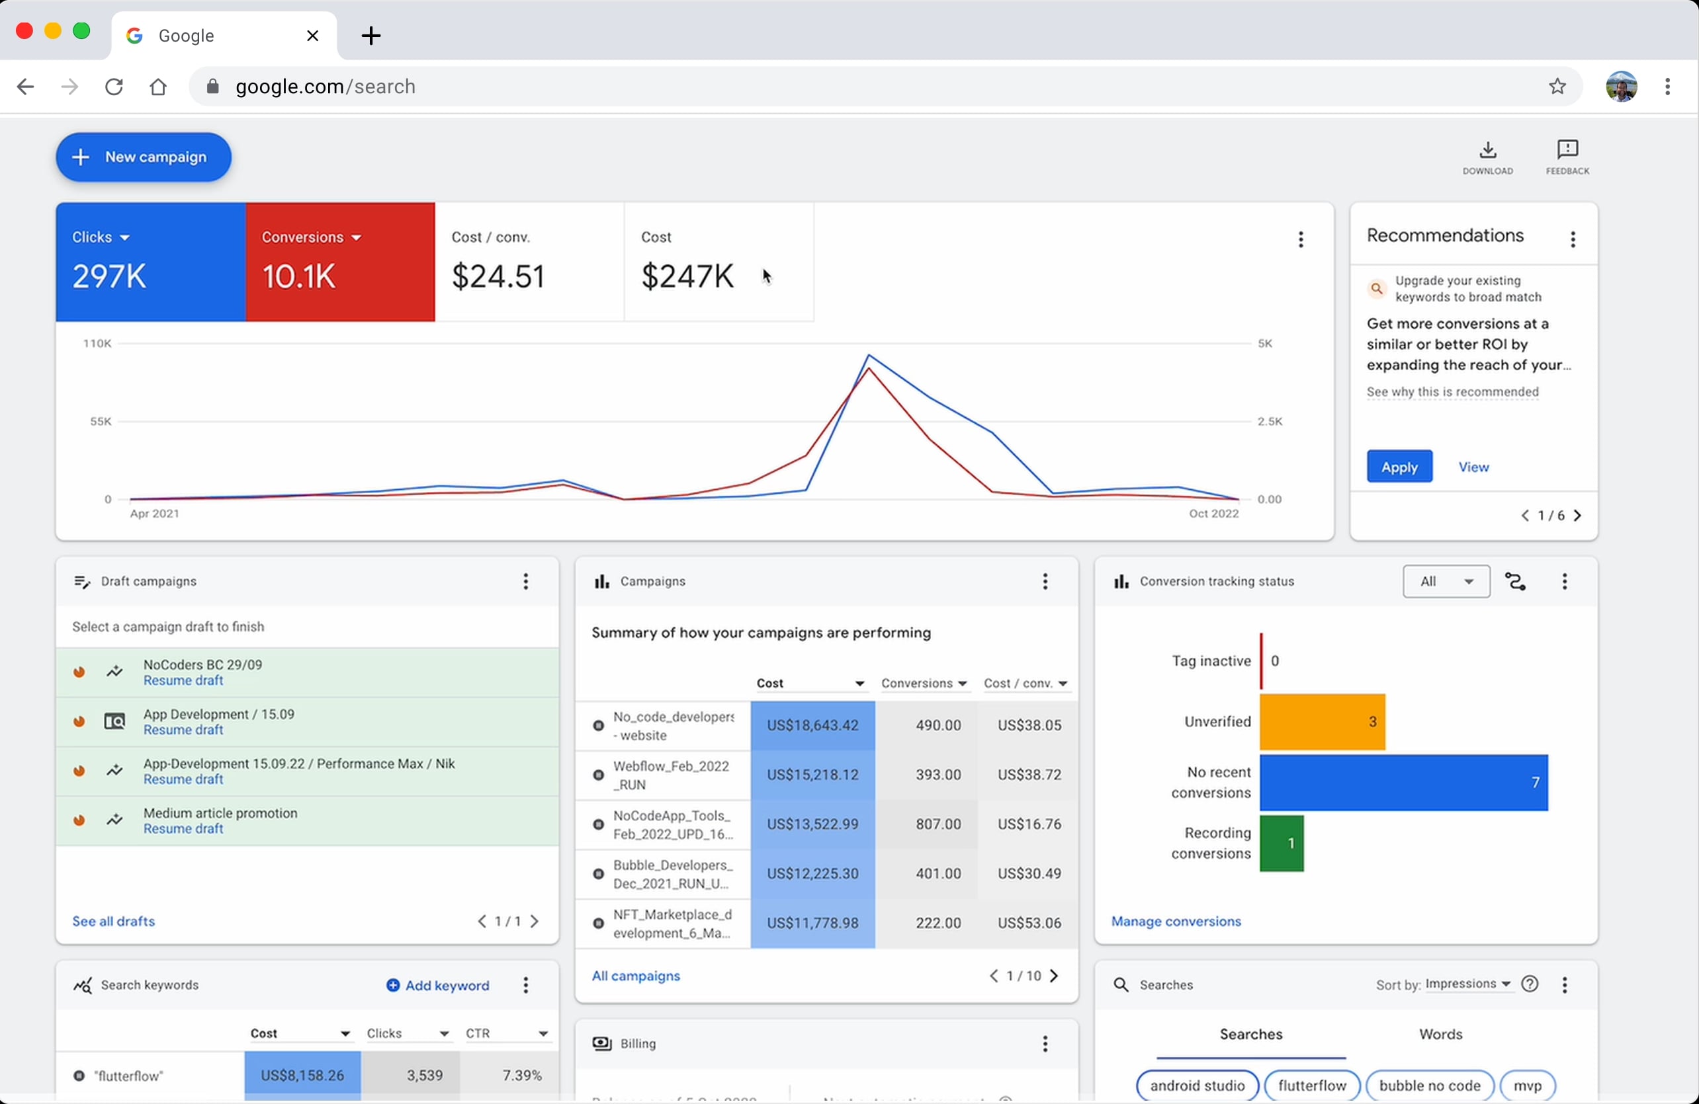This screenshot has height=1104, width=1699.
Task: Open the All filter dropdown
Action: tap(1446, 581)
